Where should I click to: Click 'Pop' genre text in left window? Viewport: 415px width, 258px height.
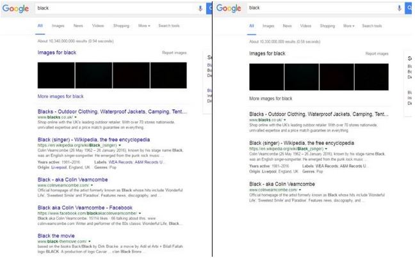point(113,167)
